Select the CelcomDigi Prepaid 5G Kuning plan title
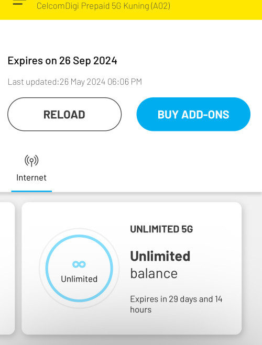Screen dimensions: 262x345 (103, 6)
